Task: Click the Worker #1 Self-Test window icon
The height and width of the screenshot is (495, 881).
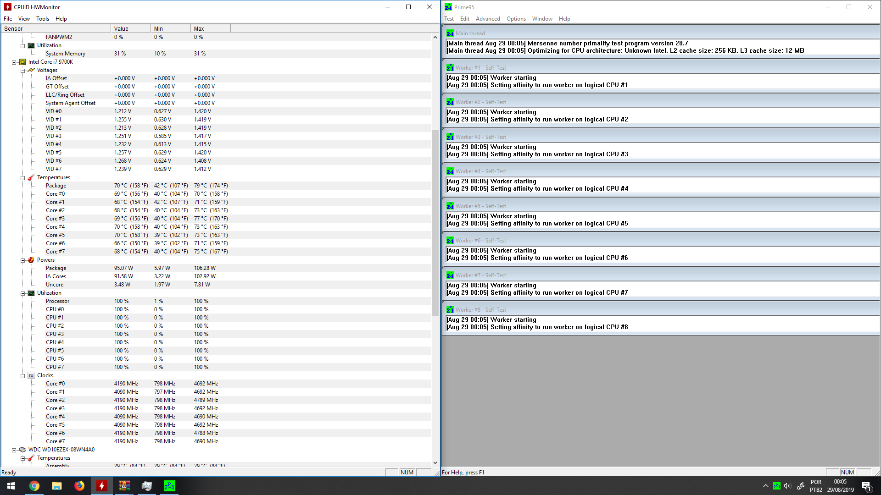Action: pos(450,67)
